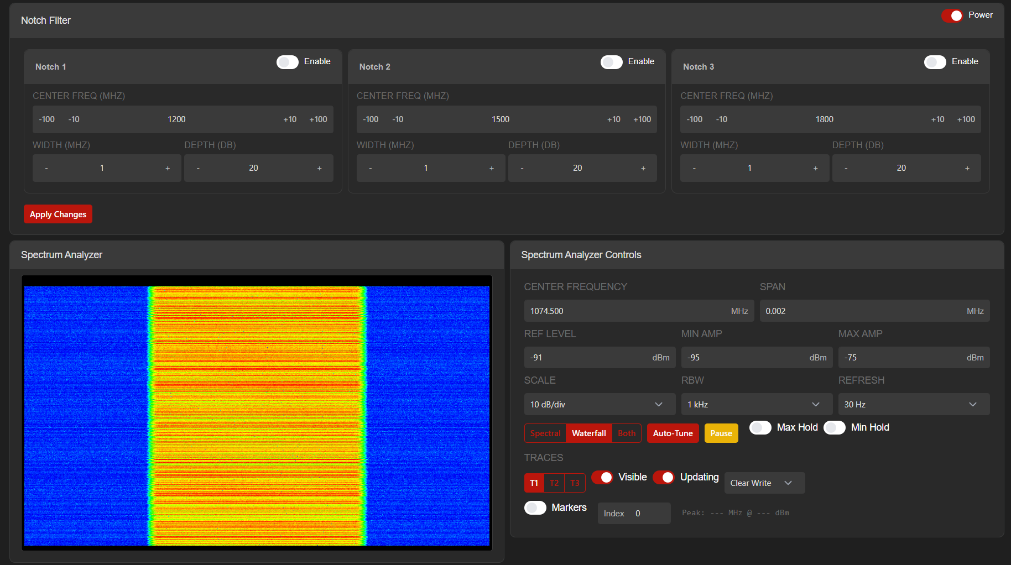Enable Notch 1 filter

coord(287,62)
